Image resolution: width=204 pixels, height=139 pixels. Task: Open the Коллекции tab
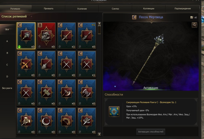(x=149, y=9)
